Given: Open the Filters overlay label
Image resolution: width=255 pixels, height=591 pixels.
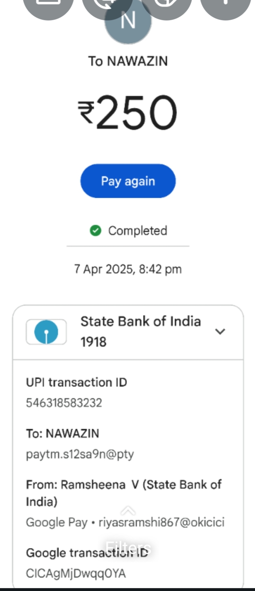Looking at the screenshot, I should [128, 548].
